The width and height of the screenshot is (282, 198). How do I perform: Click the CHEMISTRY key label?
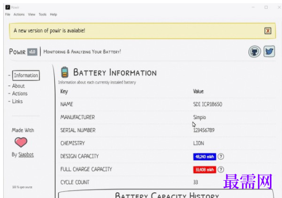72,143
